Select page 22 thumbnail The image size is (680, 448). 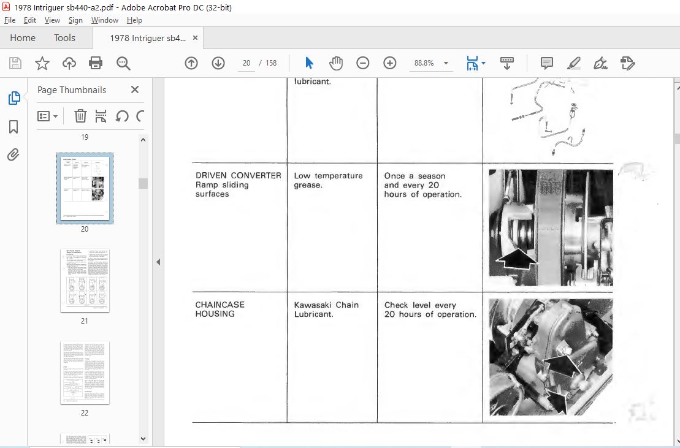85,373
